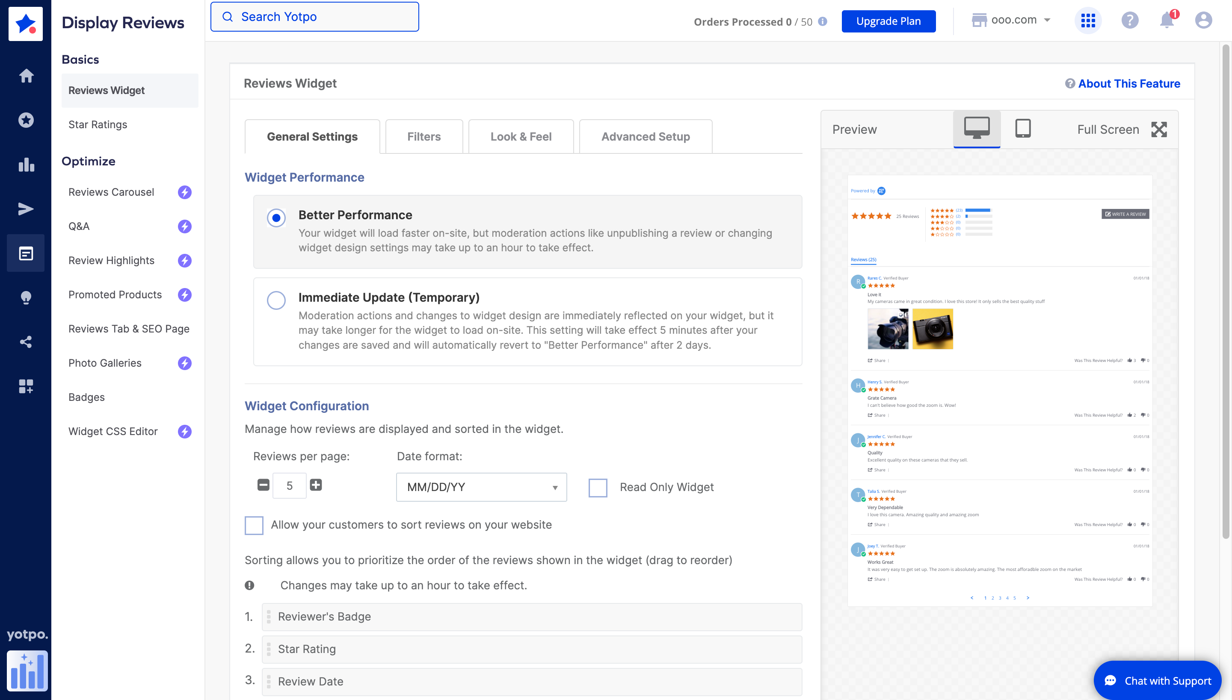Open the star reviews sidebar icon
This screenshot has height=700, width=1232.
click(x=26, y=120)
